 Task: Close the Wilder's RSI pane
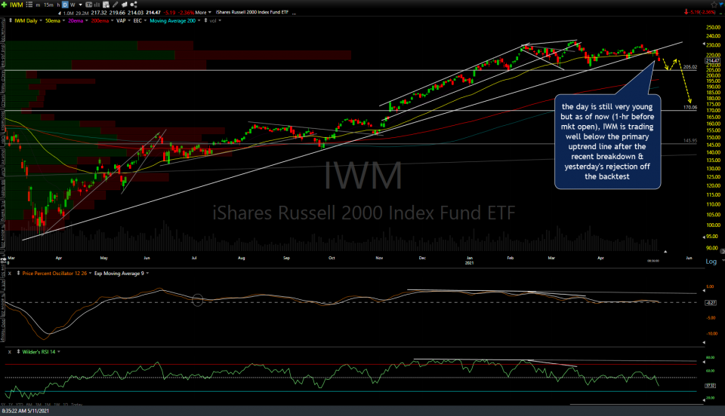coord(9,352)
